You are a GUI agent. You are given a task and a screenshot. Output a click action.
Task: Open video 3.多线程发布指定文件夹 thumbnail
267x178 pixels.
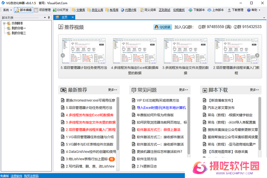pos(185,51)
